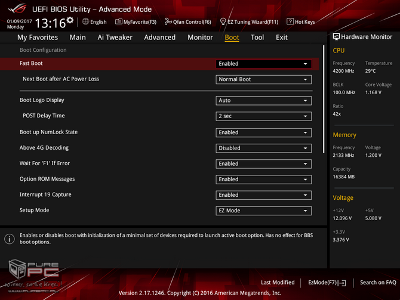Click the +12V reading 12.096 V
The image size is (400, 300).
[342, 218]
